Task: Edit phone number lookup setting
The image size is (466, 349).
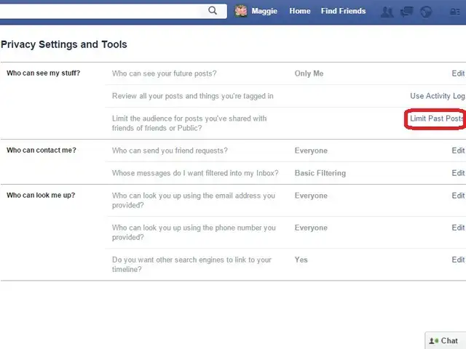Action: coord(457,228)
